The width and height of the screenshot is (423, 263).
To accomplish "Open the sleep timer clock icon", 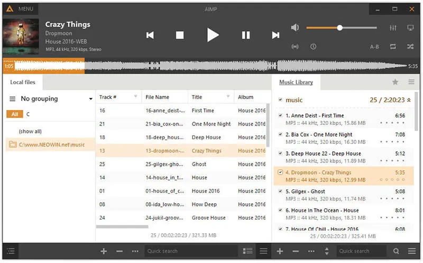I will click(x=313, y=47).
